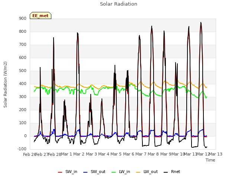Click the Mar 5 x-axis date label
238x179 pixels.
[116, 154]
